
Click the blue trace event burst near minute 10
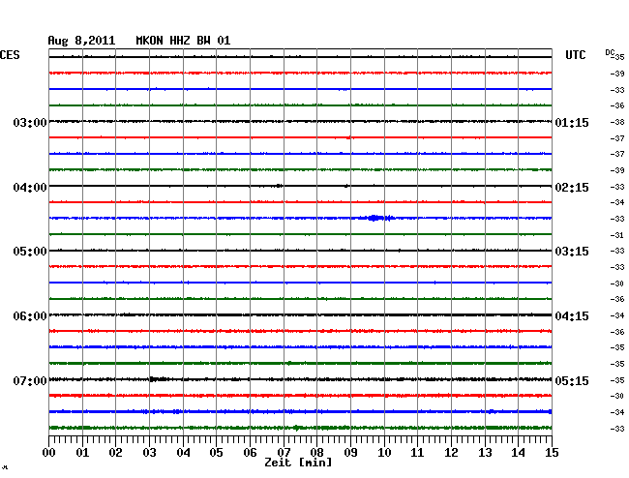coord(377,218)
